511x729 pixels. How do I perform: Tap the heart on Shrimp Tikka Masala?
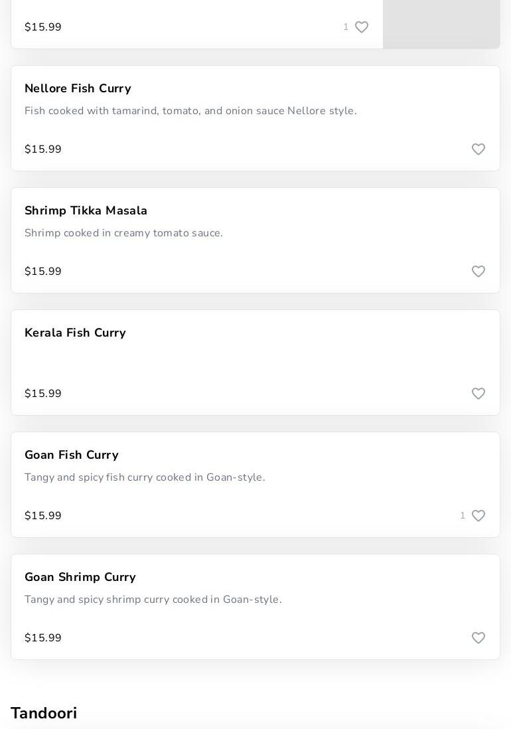[478, 272]
